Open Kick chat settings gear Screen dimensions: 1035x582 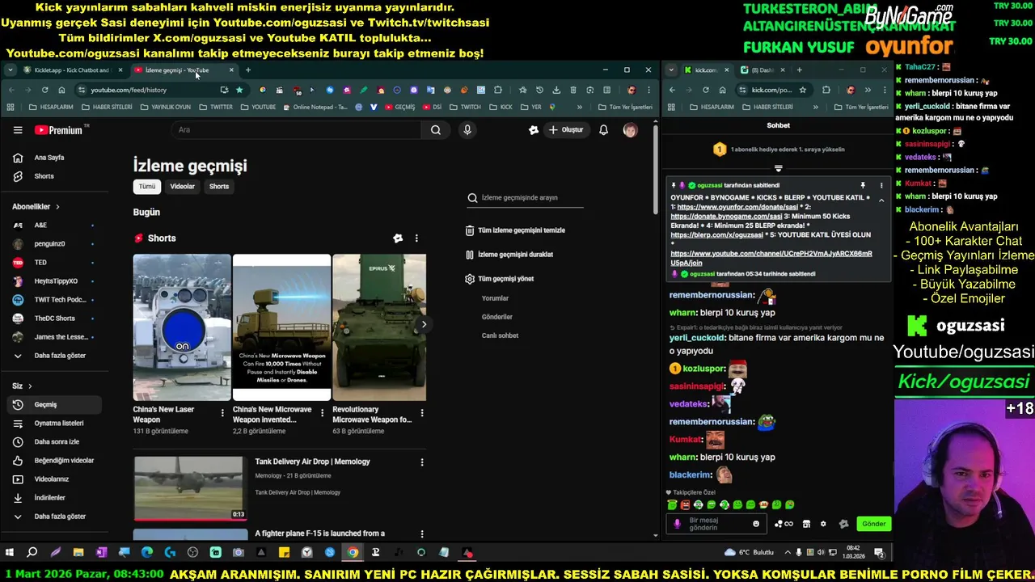[823, 524]
